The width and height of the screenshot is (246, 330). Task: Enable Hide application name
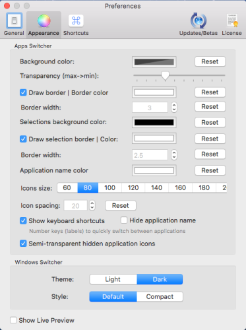coord(124,220)
